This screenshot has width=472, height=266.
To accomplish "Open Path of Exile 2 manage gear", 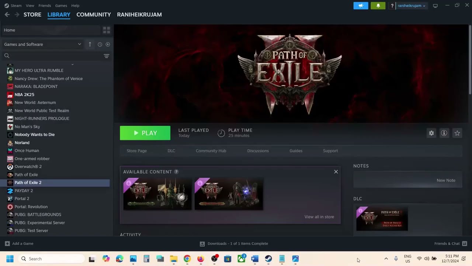I will tap(431, 133).
